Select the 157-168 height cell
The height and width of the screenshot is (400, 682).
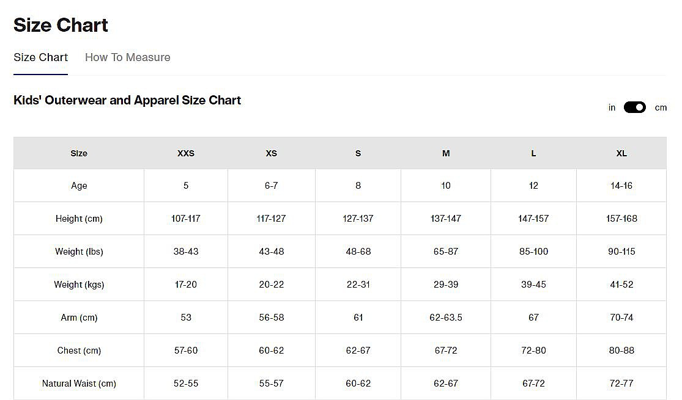(621, 219)
